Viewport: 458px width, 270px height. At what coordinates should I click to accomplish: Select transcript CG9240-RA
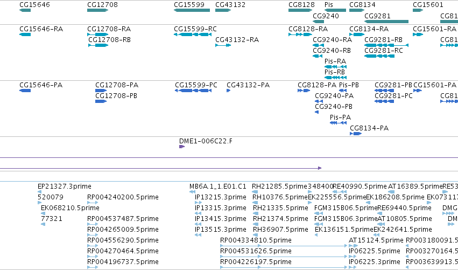[318, 45]
